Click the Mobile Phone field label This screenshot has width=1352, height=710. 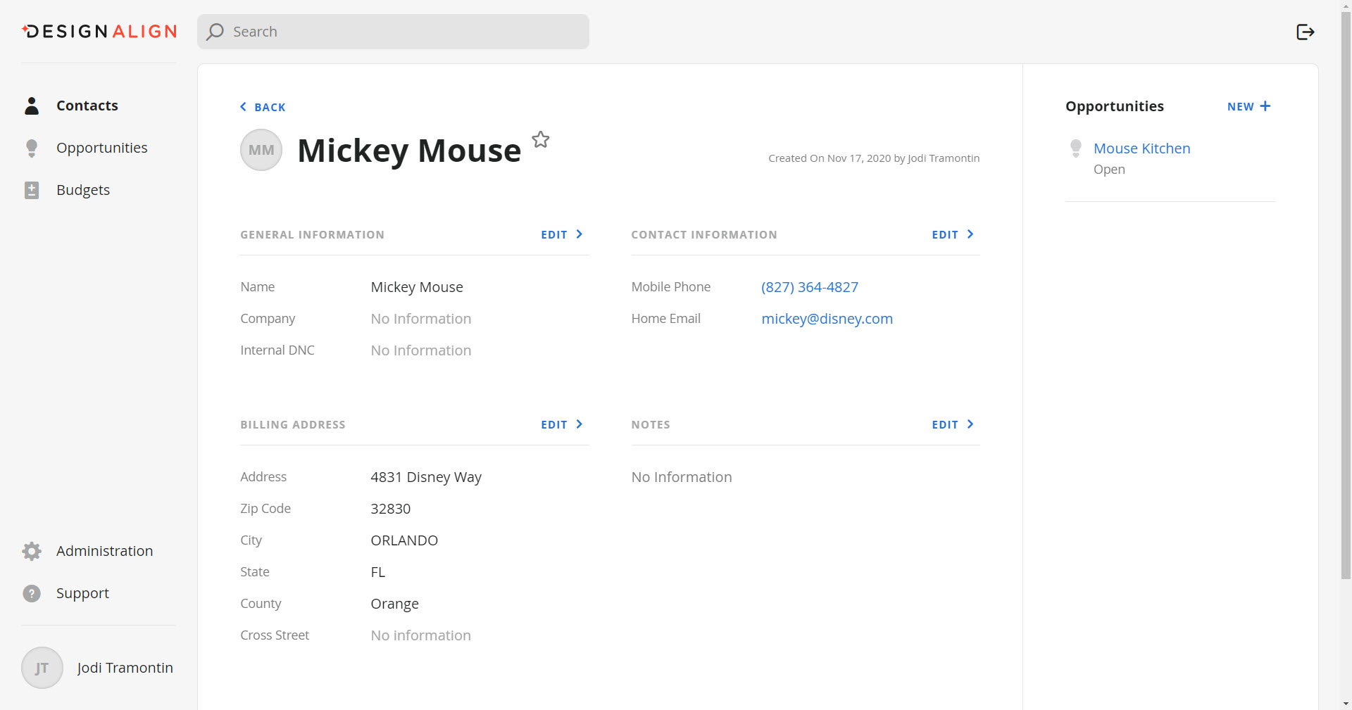(x=671, y=287)
